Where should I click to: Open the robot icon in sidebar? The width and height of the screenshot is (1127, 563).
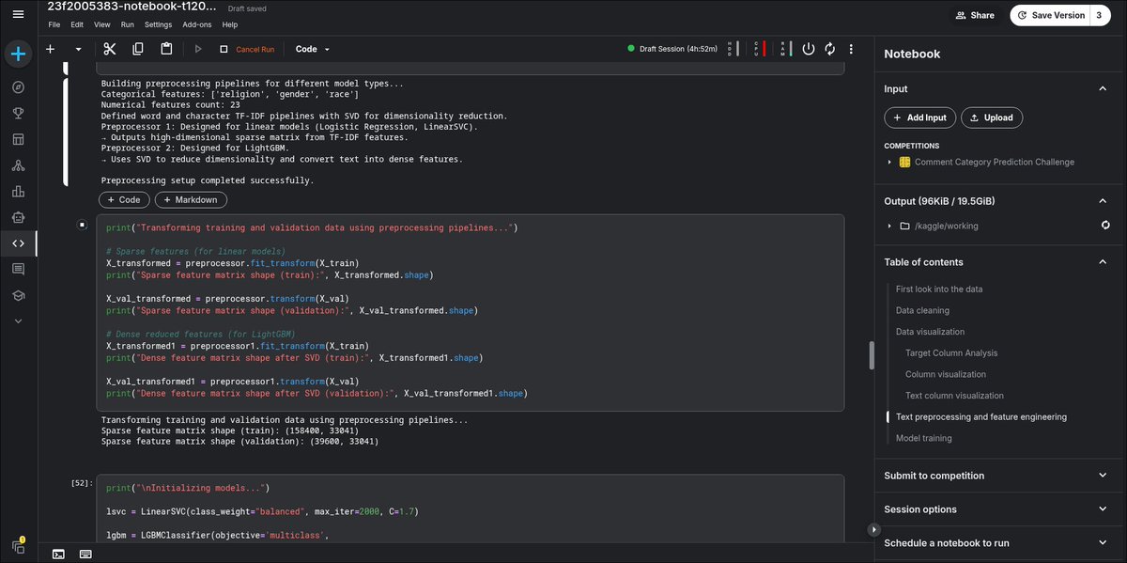coord(19,217)
